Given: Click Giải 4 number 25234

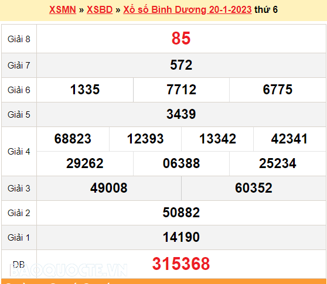Looking at the screenshot, I should (x=278, y=163).
